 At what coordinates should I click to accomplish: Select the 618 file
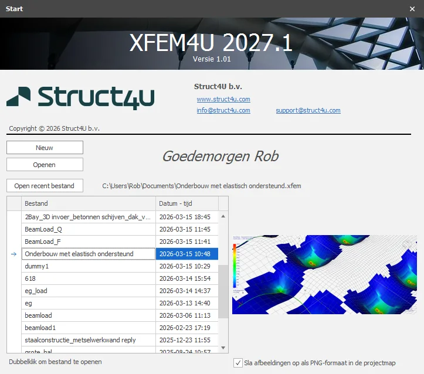point(89,278)
